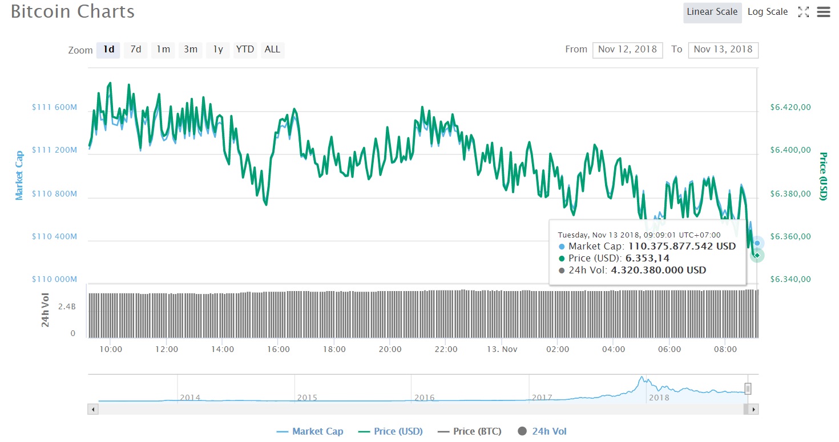Image resolution: width=839 pixels, height=442 pixels.
Task: Click the $6.340,00 price axis label
Action: 789,279
